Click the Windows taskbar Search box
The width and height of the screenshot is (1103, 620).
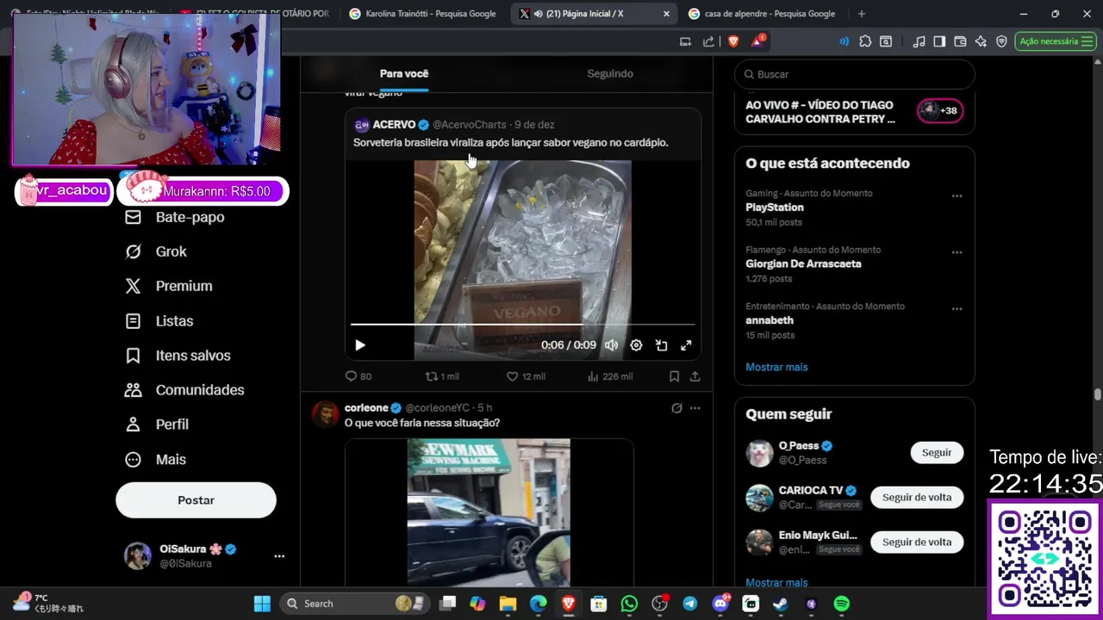356,604
